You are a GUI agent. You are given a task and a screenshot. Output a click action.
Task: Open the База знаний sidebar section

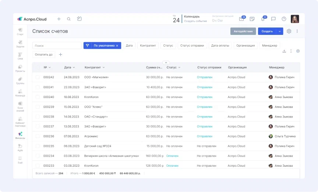(x=20, y=107)
